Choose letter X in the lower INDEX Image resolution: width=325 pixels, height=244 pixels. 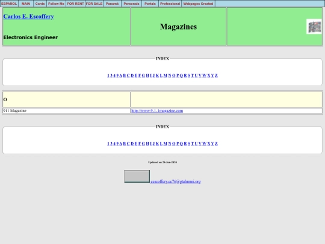209,143
